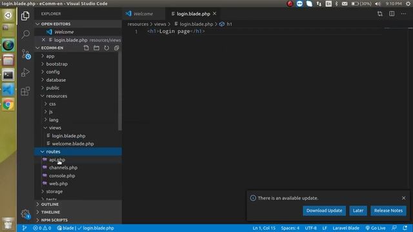This screenshot has width=413, height=232.
Task: Open Files manager from the Ubuntu dock
Action: coord(8,60)
